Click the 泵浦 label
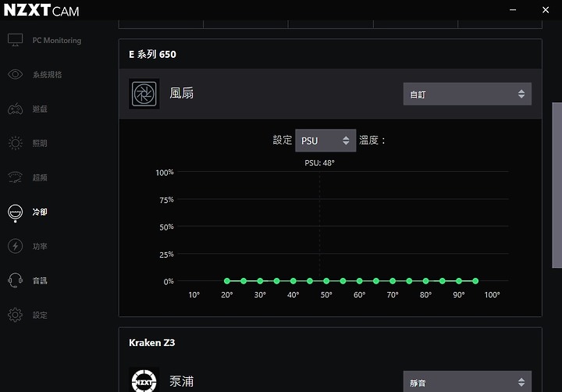 point(181,381)
